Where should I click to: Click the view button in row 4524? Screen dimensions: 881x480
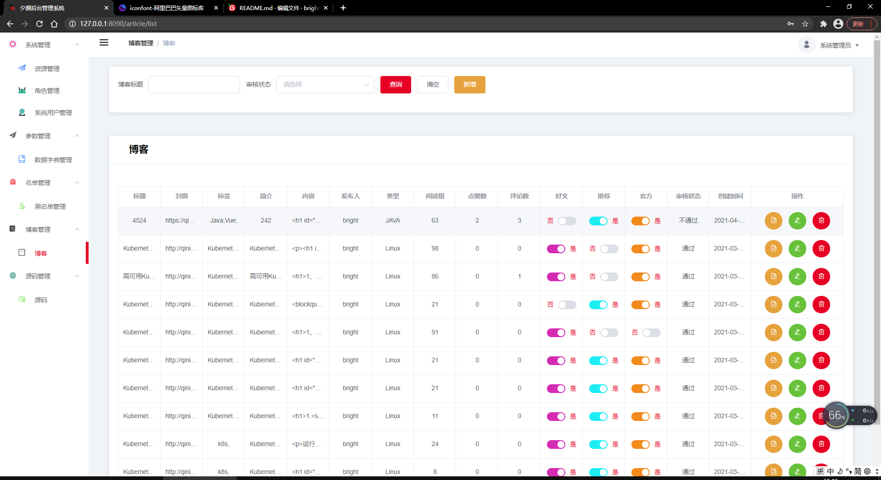tap(774, 221)
